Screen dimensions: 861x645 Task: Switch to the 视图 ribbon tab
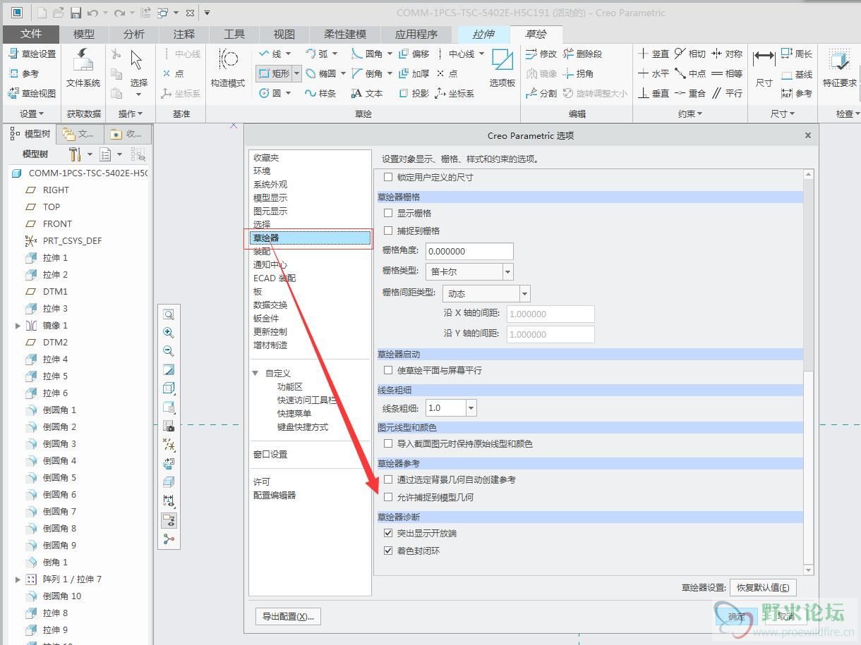click(284, 34)
